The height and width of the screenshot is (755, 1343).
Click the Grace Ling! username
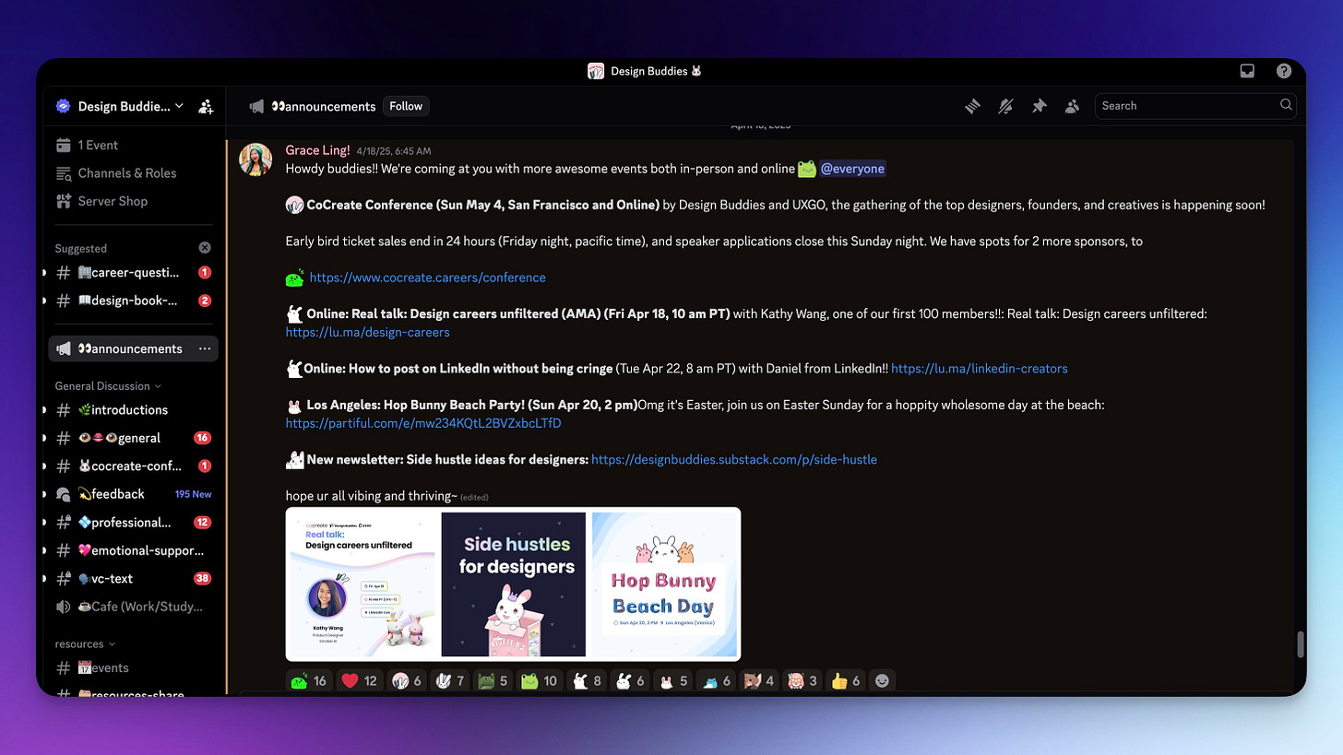(x=317, y=150)
